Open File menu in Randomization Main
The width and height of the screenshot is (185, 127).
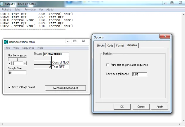click(8, 48)
